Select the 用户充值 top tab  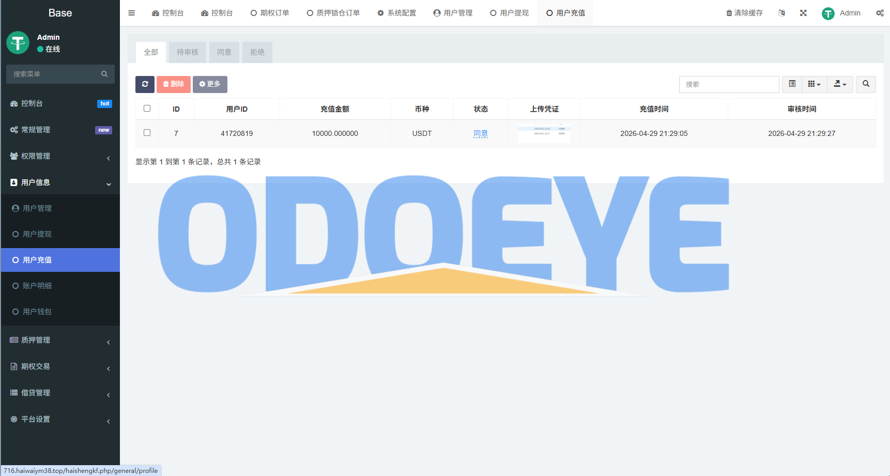point(566,13)
